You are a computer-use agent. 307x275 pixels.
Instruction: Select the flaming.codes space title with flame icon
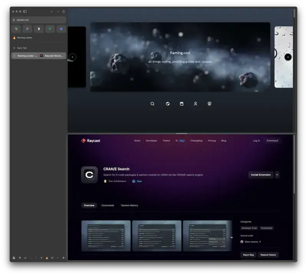(22, 38)
